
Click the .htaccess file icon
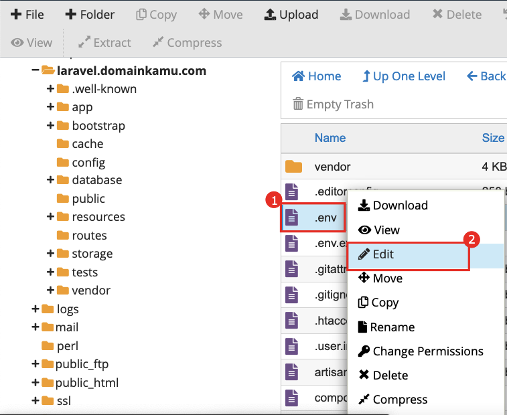pyautogui.click(x=291, y=321)
